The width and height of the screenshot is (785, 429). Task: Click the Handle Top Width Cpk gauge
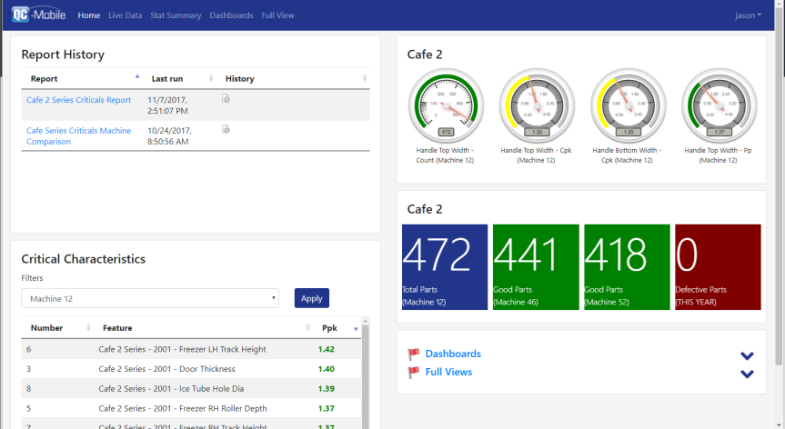point(537,104)
